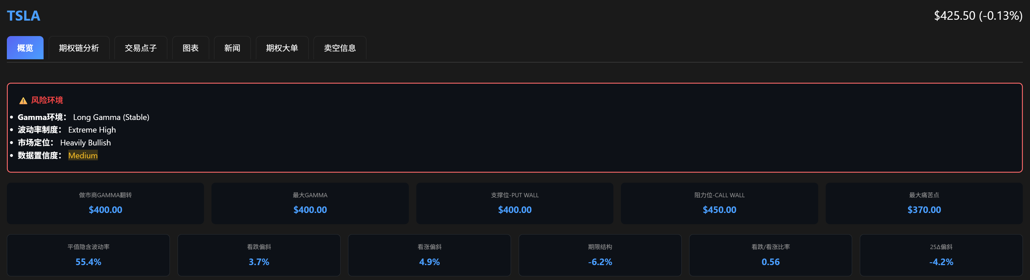
Task: Select the 看跌/看涨比率 0.56 card
Action: click(771, 255)
